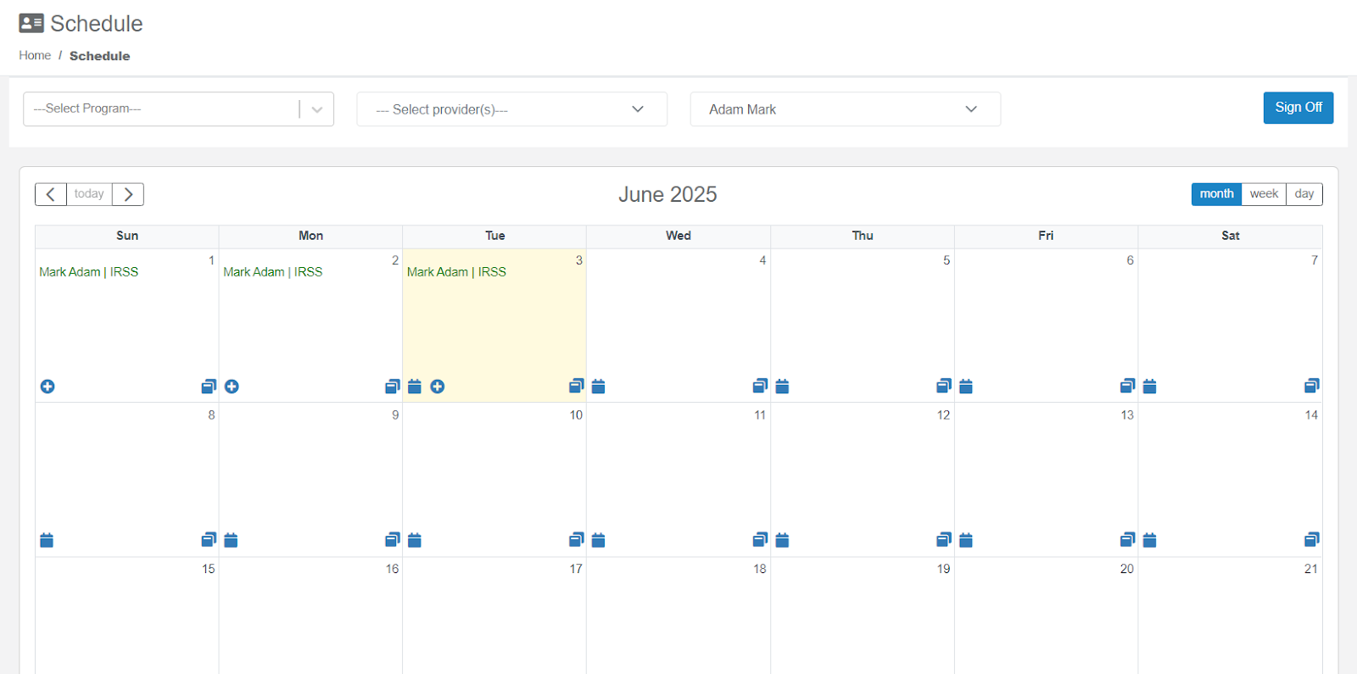Click the copy icon in the June 12 cell
Viewport: 1357px width, 674px height.
click(x=944, y=539)
